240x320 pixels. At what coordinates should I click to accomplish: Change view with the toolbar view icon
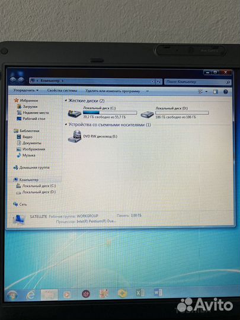pos(201,92)
